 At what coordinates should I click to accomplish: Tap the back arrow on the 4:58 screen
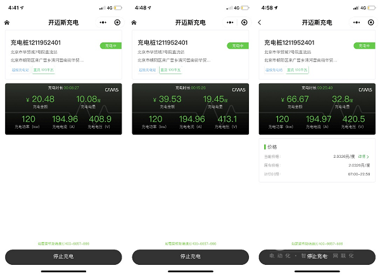pyautogui.click(x=260, y=22)
